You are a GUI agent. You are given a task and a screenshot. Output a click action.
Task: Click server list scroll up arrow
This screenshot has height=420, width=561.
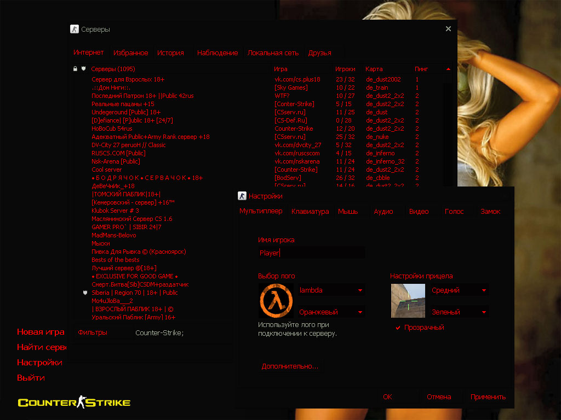click(448, 69)
